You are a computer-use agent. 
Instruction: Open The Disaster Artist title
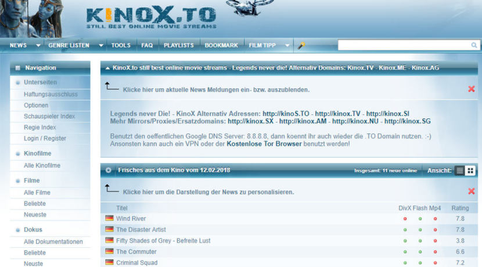(141, 229)
